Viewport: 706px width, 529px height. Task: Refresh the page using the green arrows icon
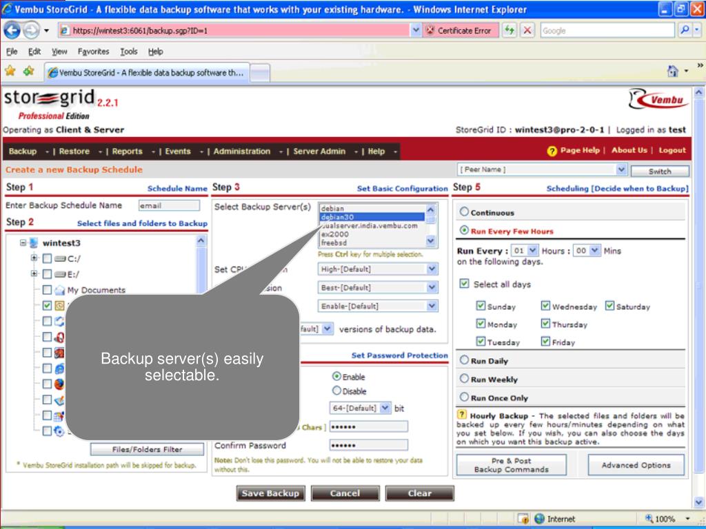(x=510, y=30)
